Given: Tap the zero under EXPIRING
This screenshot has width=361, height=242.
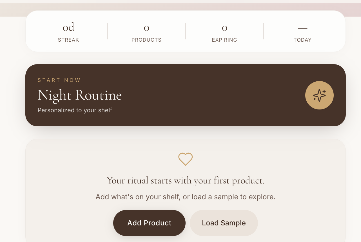Looking at the screenshot, I should (224, 28).
